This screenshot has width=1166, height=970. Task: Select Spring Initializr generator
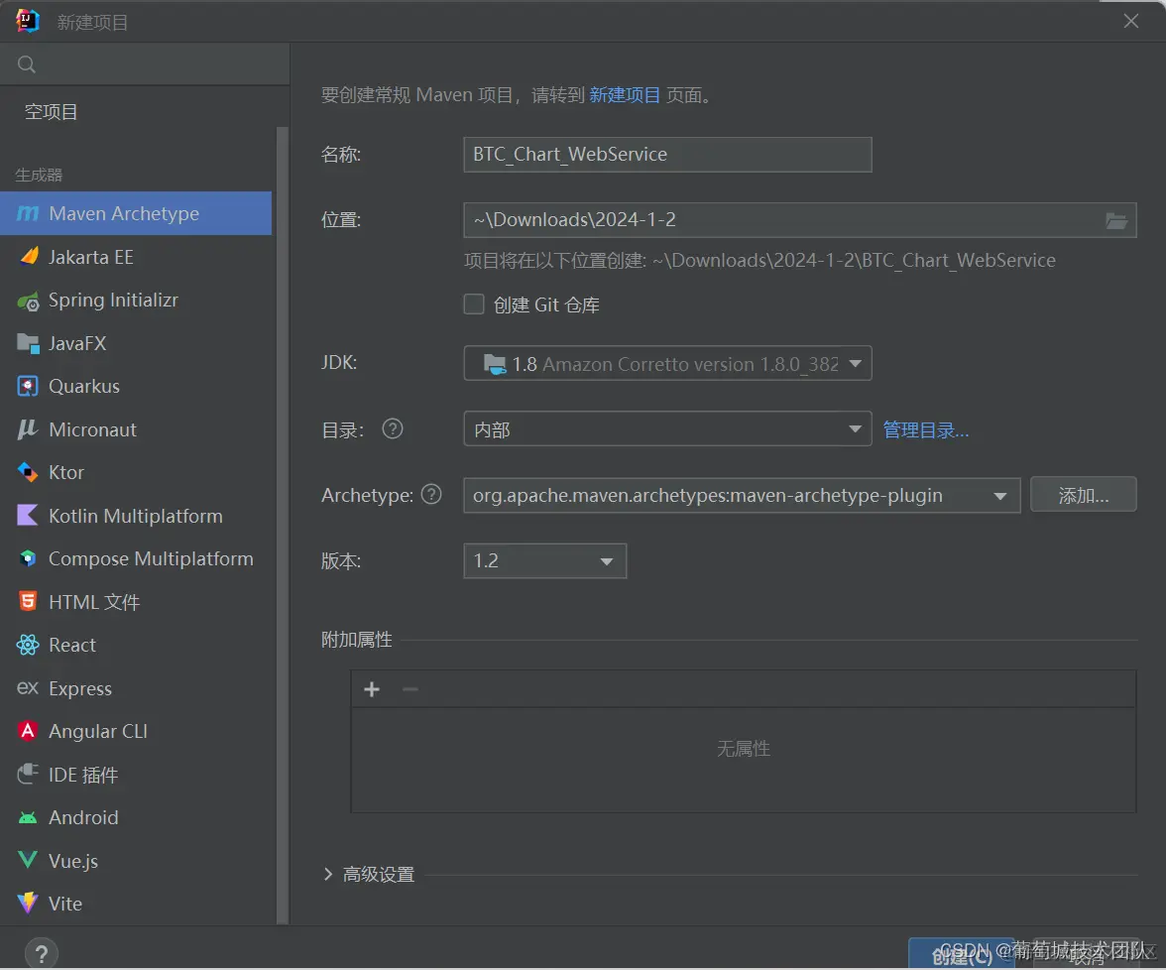[136, 300]
